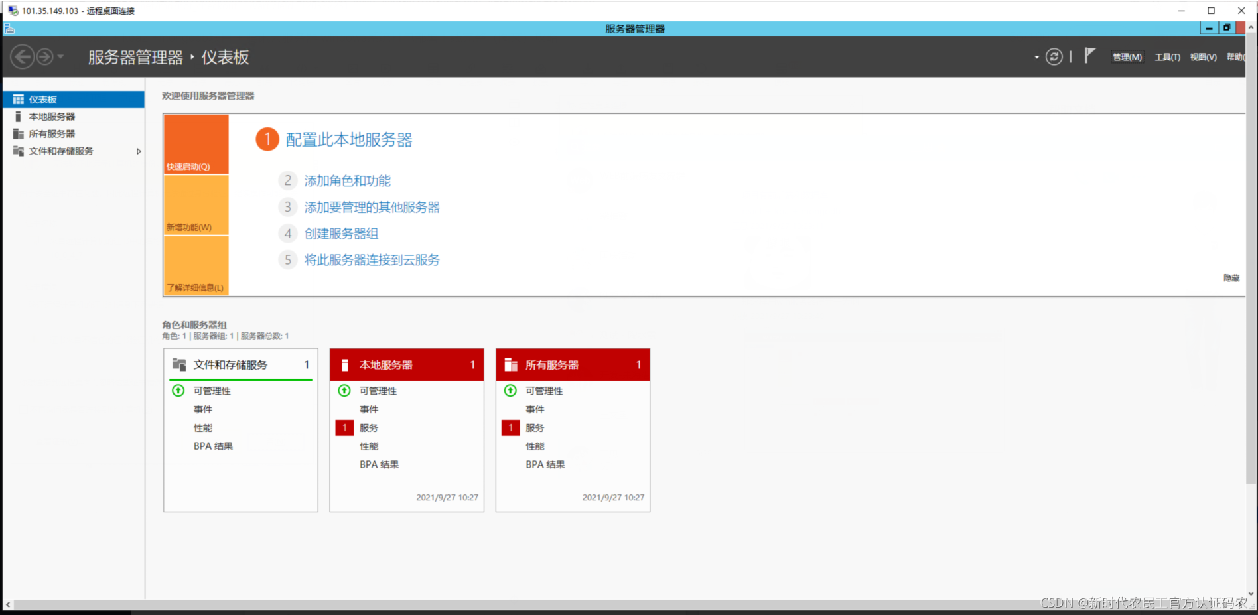
Task: Click the 本地服务器 sidebar icon
Action: point(18,117)
